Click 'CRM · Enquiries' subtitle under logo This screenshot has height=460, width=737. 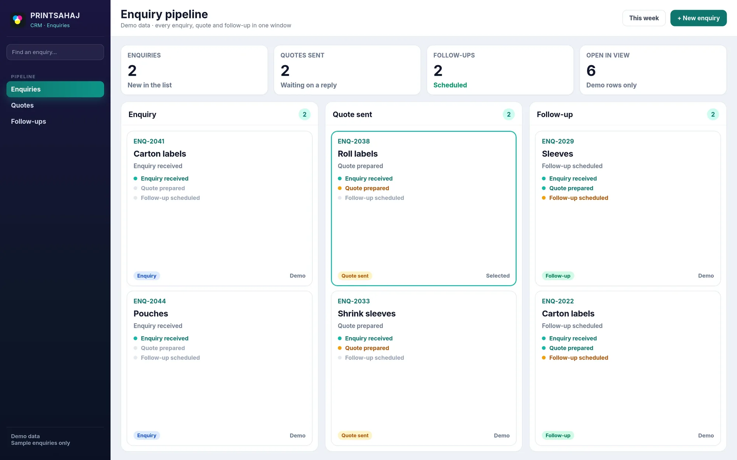[x=50, y=25]
